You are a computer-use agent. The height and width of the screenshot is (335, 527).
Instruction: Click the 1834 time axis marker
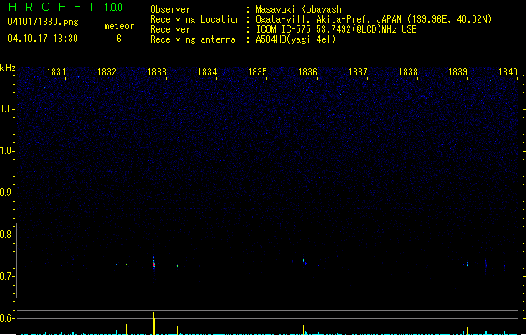[208, 72]
